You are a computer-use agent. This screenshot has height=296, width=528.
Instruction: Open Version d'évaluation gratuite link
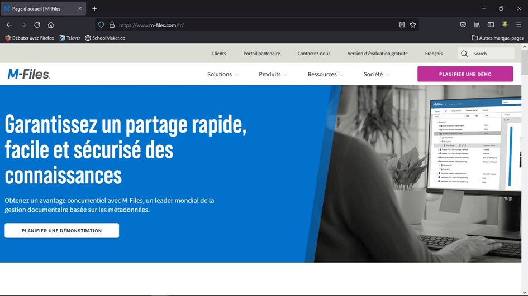pyautogui.click(x=378, y=54)
